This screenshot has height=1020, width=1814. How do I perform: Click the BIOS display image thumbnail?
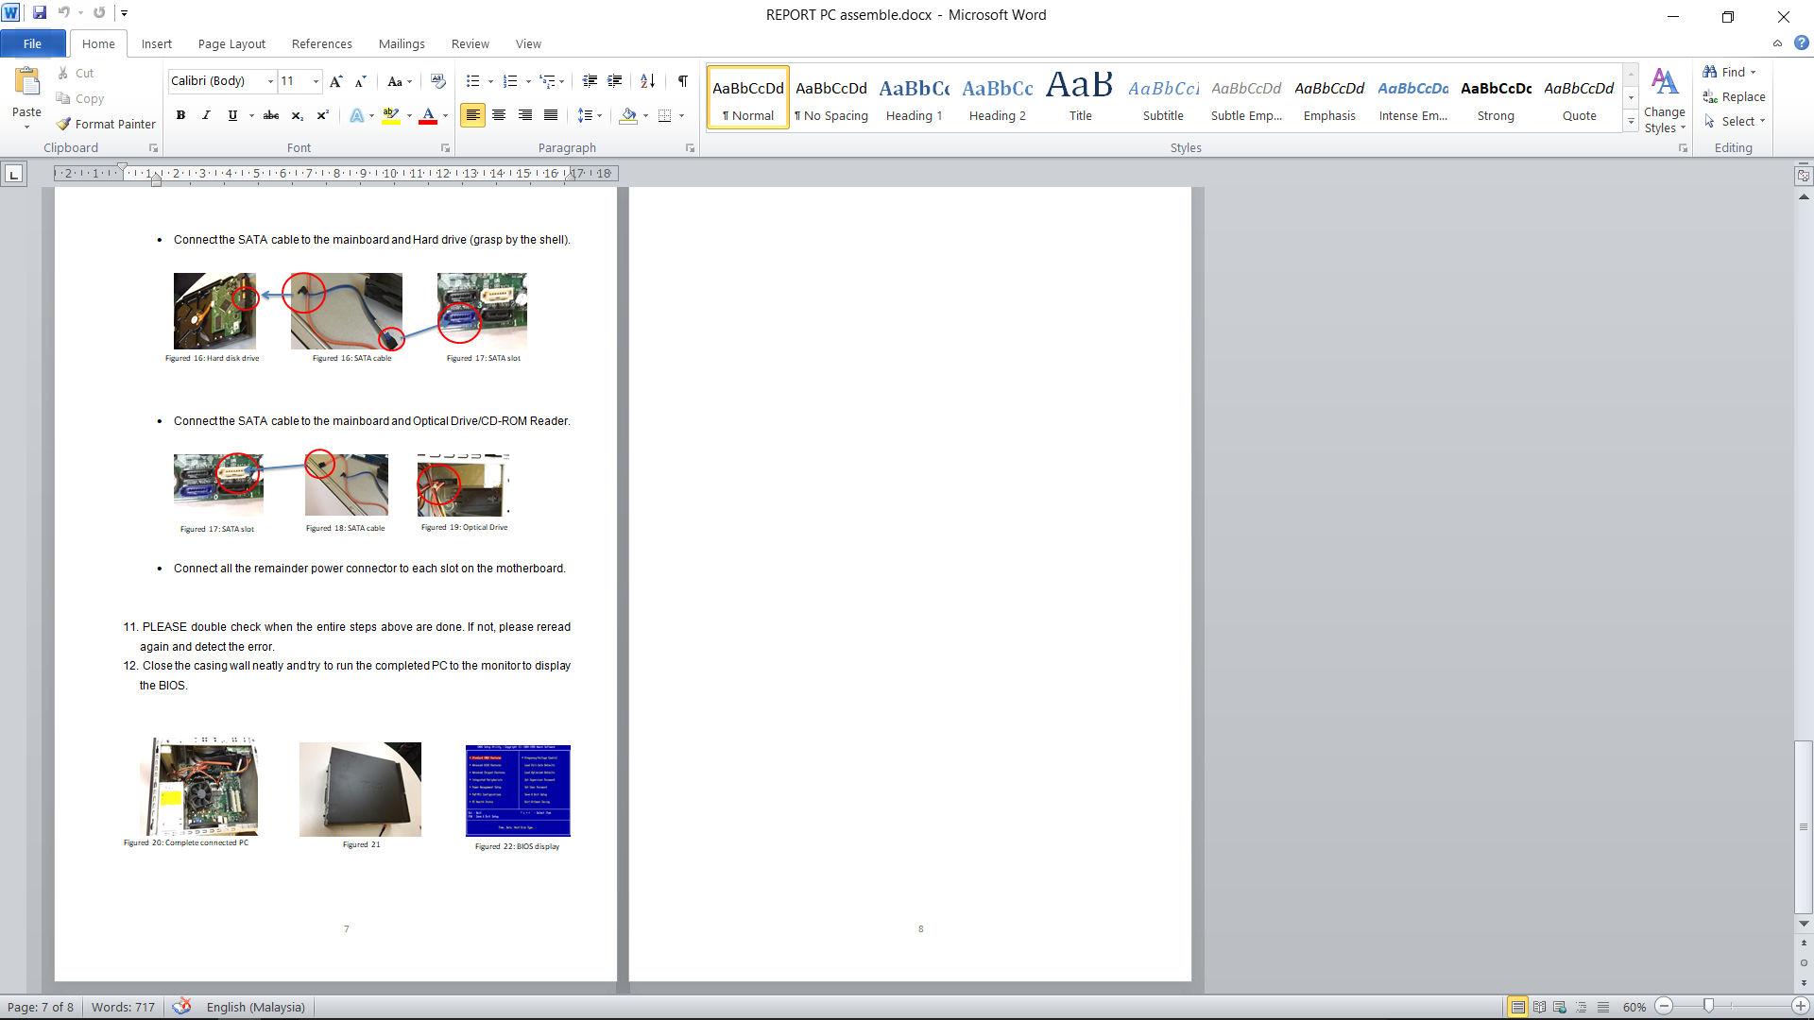[x=518, y=790]
